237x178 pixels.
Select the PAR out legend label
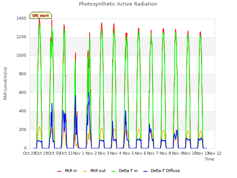click(98, 171)
